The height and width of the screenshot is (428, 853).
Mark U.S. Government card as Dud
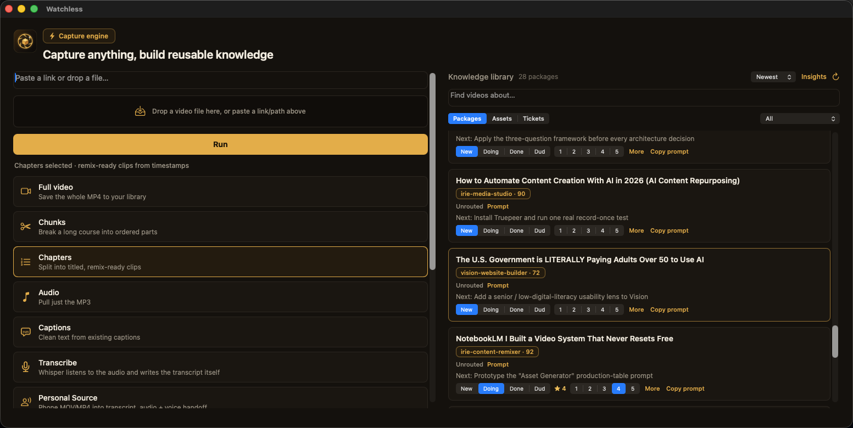click(x=540, y=309)
